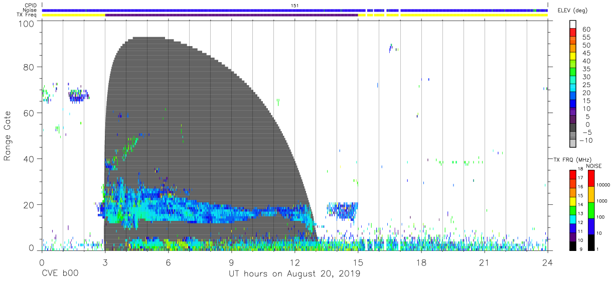Image resolution: width=616 pixels, height=284 pixels.
Task: Click the 'UT hours on August 20, 2019' axis title
Action: [294, 273]
